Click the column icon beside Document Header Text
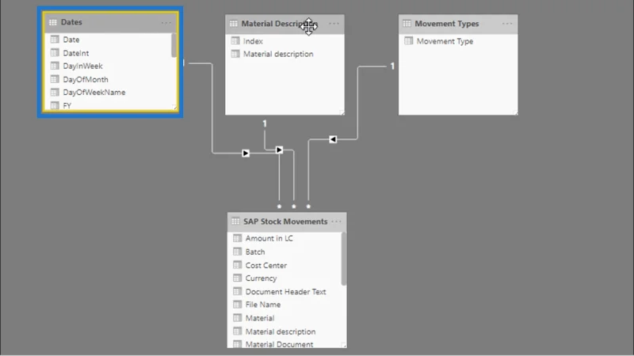634x356 pixels. (237, 291)
